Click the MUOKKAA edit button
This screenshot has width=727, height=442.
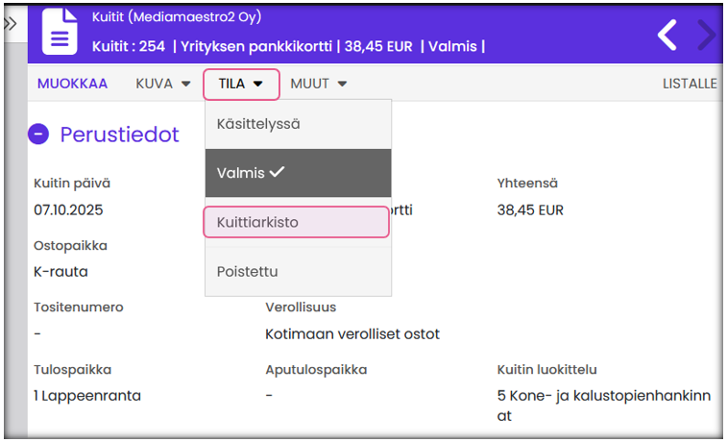tap(72, 84)
